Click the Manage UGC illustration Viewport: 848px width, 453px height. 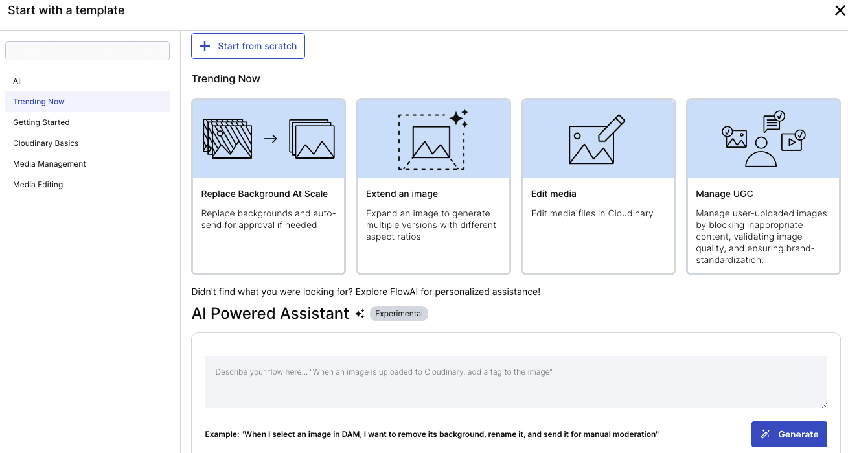pyautogui.click(x=763, y=139)
